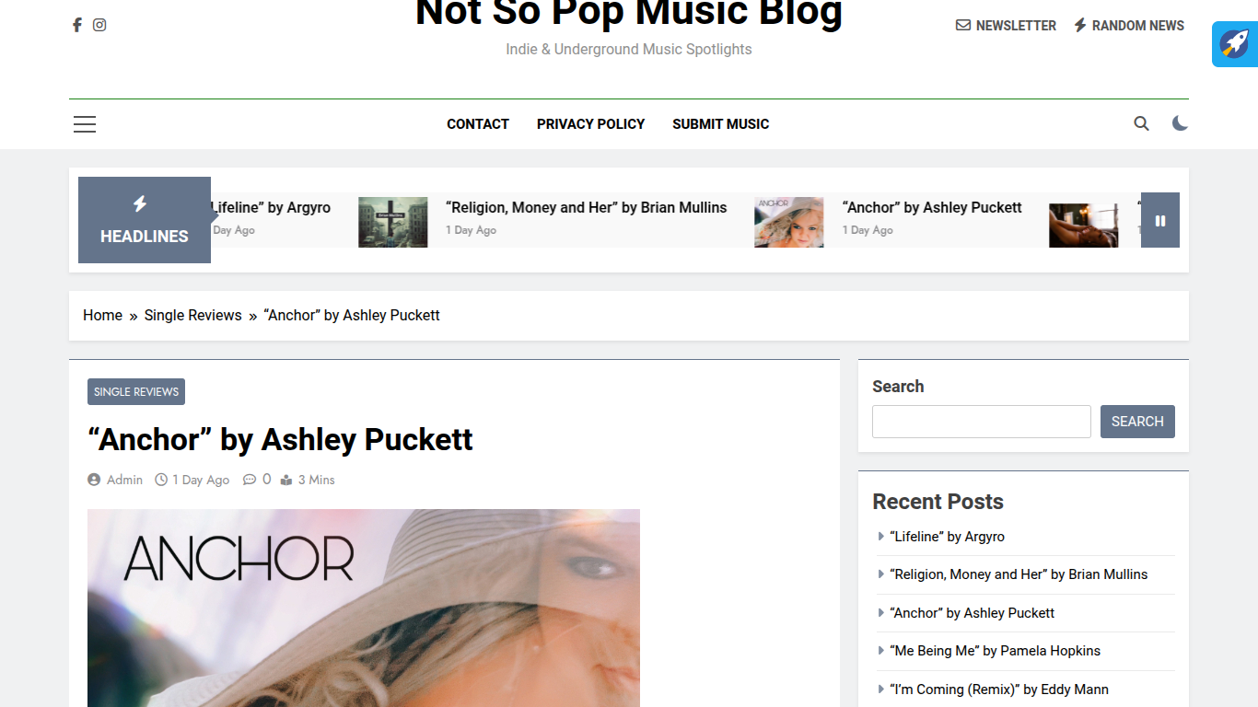1258x707 pixels.
Task: Open Random News with lightning icon
Action: point(1129,26)
